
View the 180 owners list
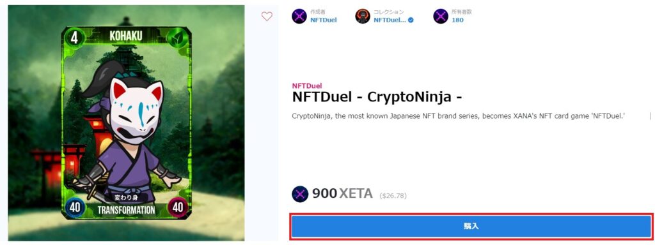tap(457, 20)
